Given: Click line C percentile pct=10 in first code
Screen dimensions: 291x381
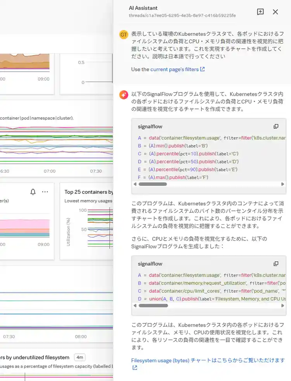Looking at the screenshot, I should click(x=188, y=154).
